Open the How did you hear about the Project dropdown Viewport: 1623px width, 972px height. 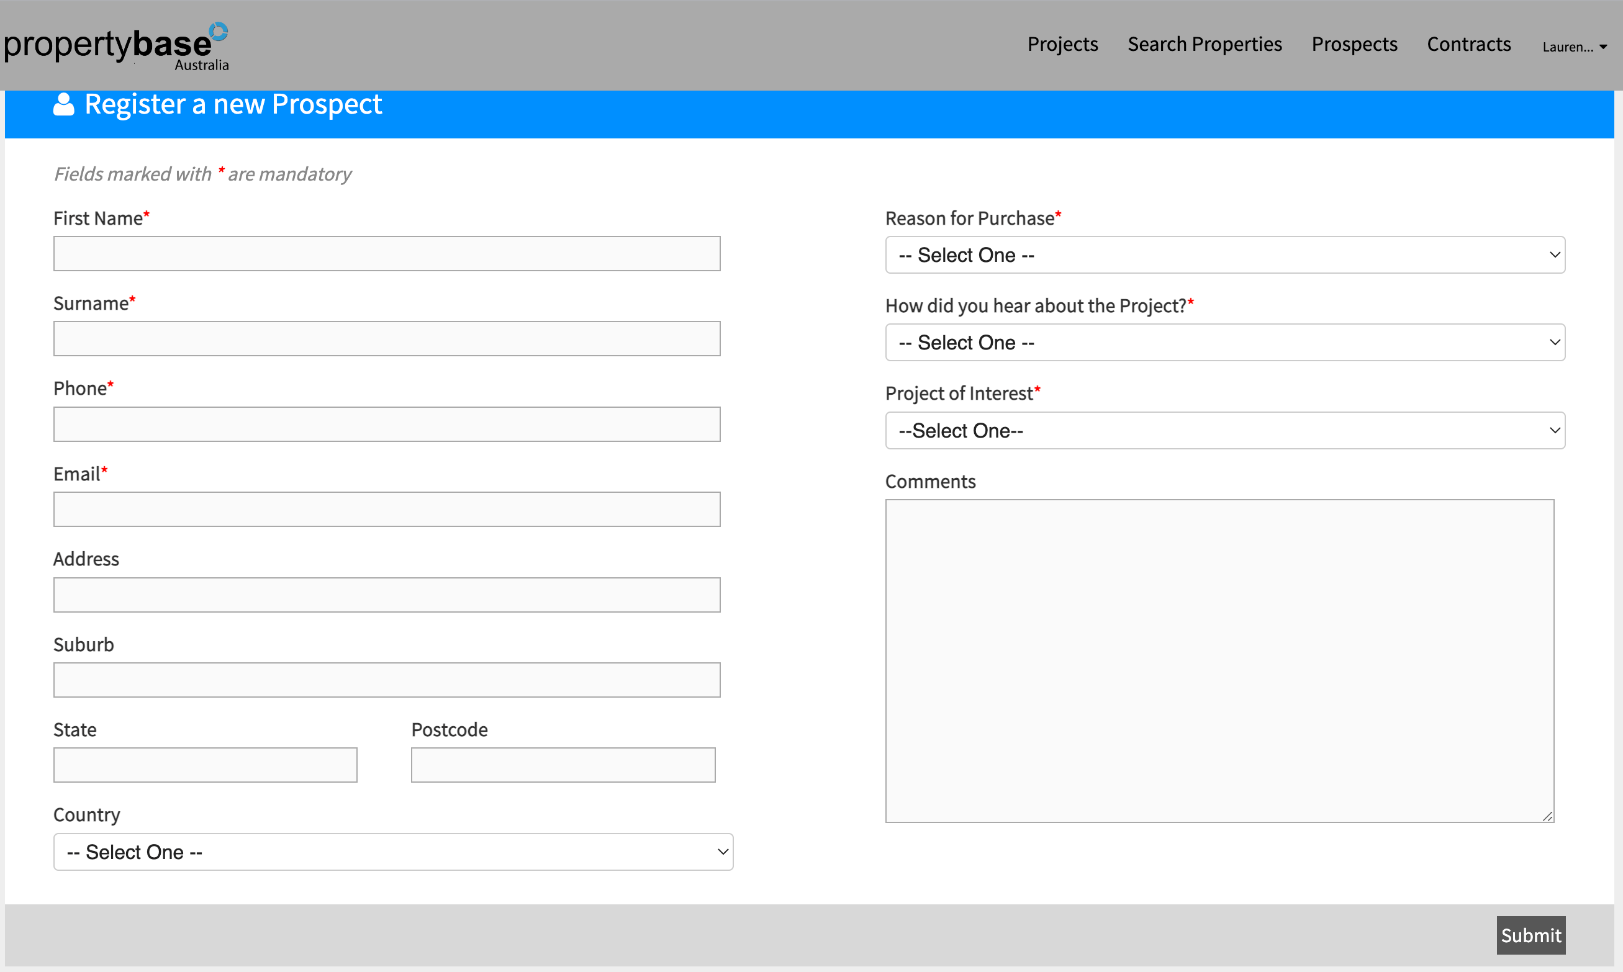1224,342
